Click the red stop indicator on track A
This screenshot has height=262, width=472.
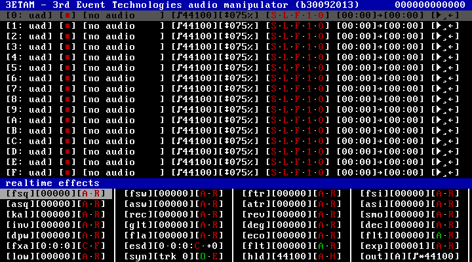coord(68,121)
